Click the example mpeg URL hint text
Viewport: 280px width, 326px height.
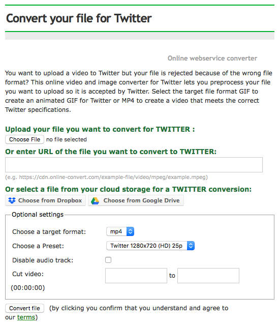tap(106, 177)
